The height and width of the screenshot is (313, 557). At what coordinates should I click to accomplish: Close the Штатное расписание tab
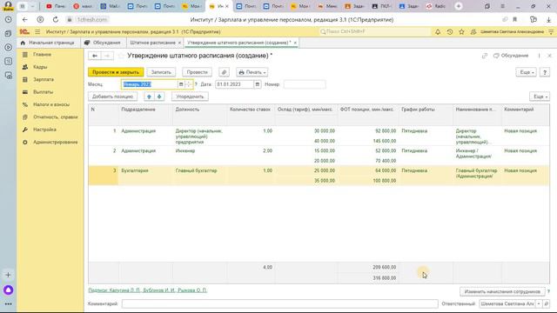[x=179, y=43]
